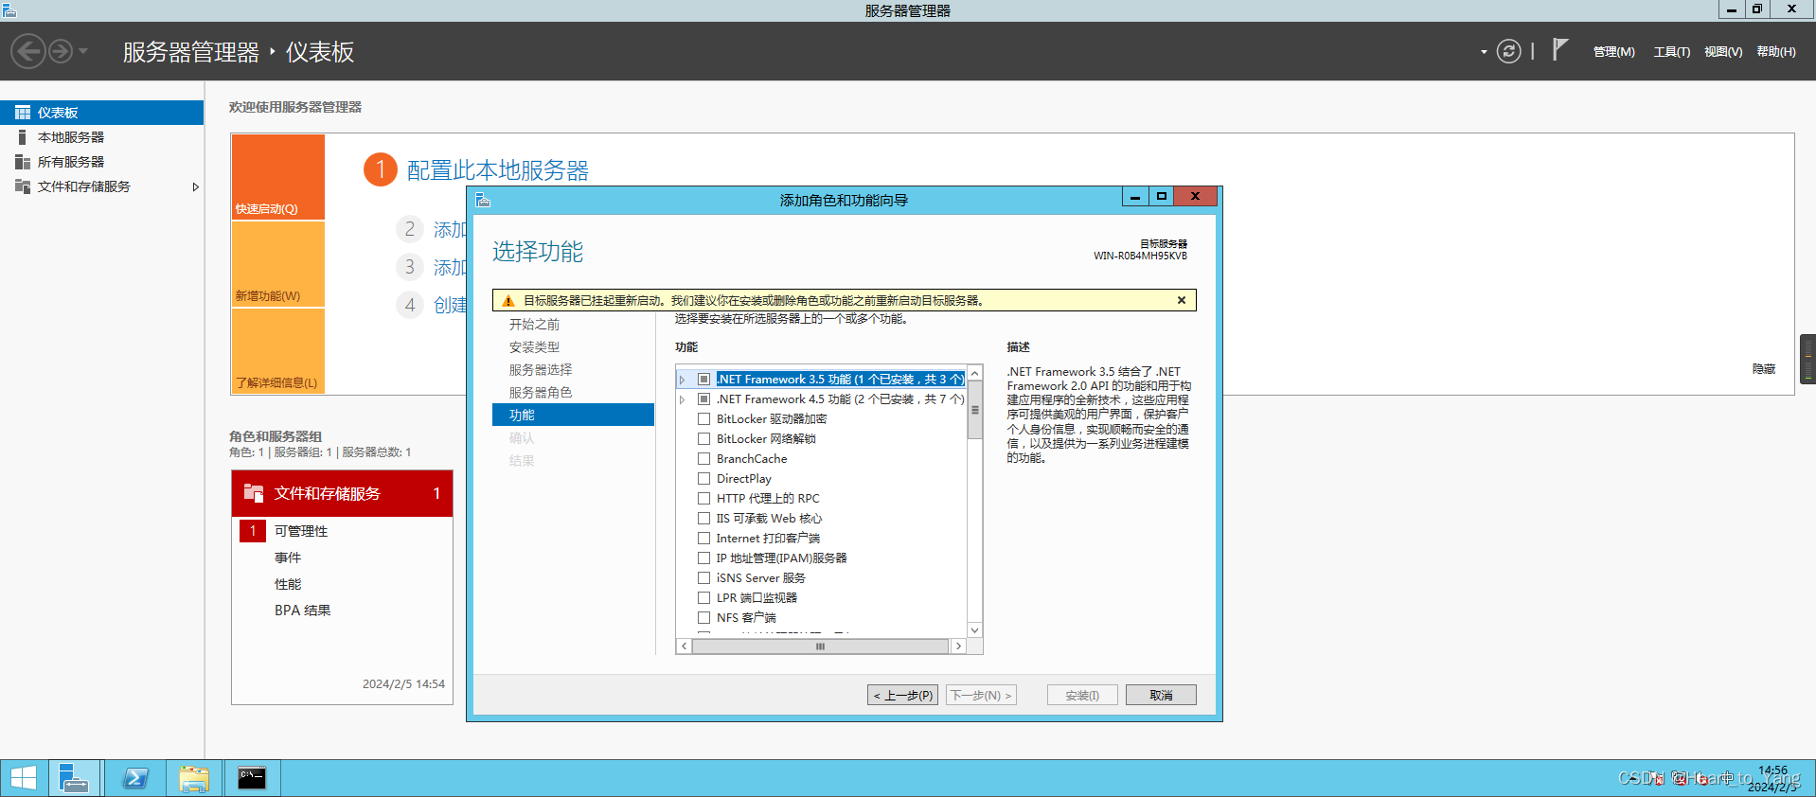Dismiss the yellow restart warning banner

[1182, 300]
